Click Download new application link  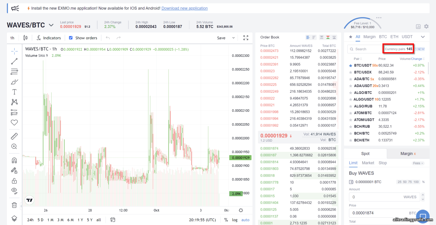(184, 8)
